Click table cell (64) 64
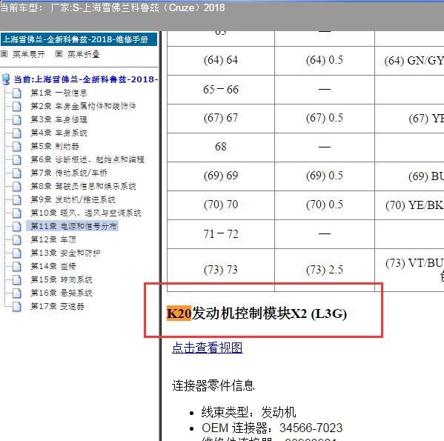This screenshot has width=444, height=441. pyautogui.click(x=221, y=60)
